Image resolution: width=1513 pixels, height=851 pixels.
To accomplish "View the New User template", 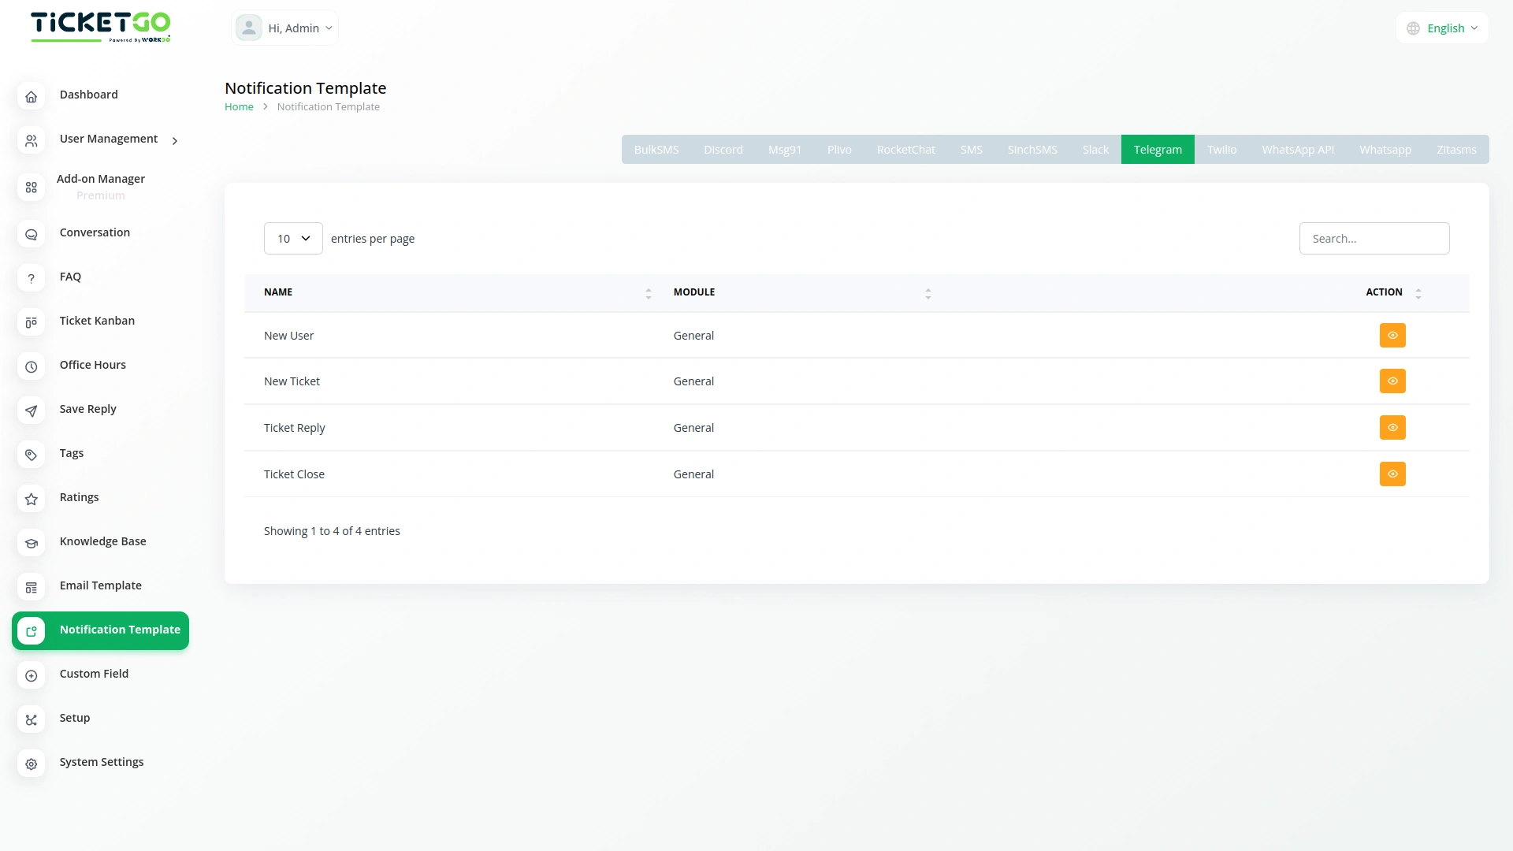I will [1392, 336].
